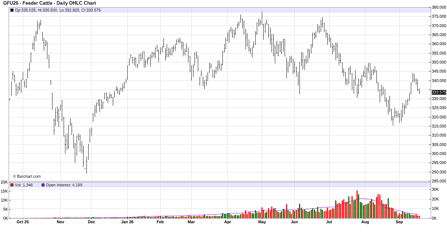Click the current price label 333.575
The width and height of the screenshot is (447, 233).
pos(439,92)
